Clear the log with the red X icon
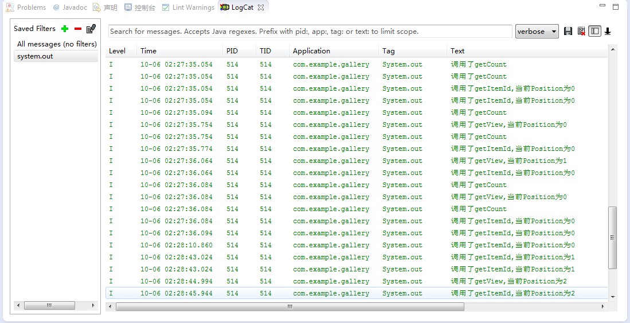The image size is (630, 323). point(581,31)
